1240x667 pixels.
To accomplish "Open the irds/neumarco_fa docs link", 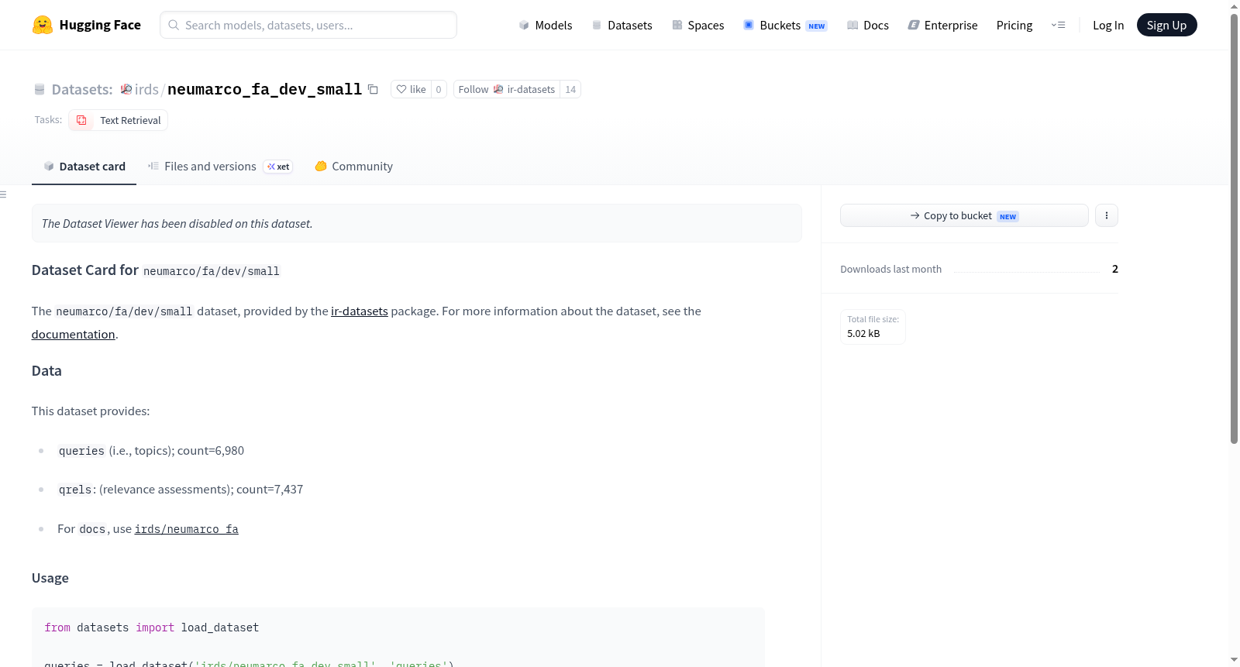I will click(x=187, y=529).
